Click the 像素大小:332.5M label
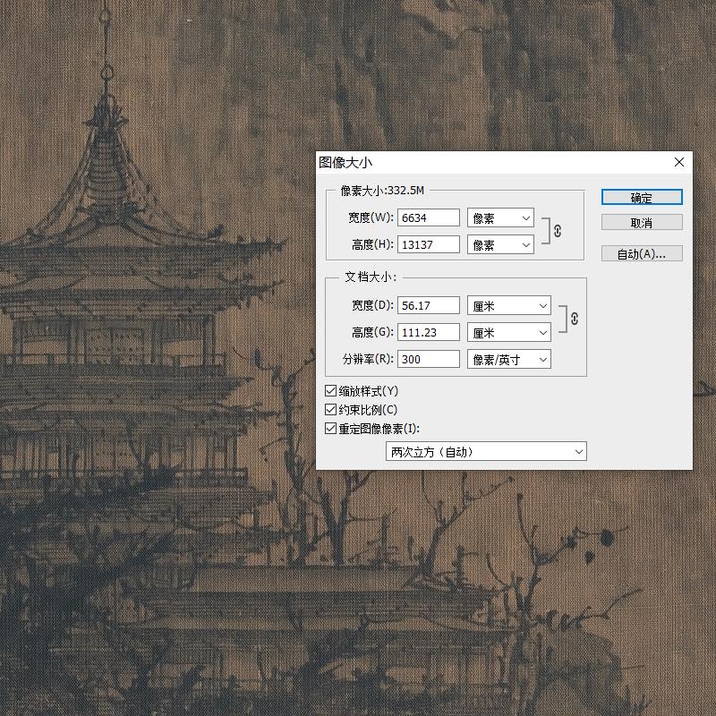The image size is (716, 716). click(x=382, y=191)
